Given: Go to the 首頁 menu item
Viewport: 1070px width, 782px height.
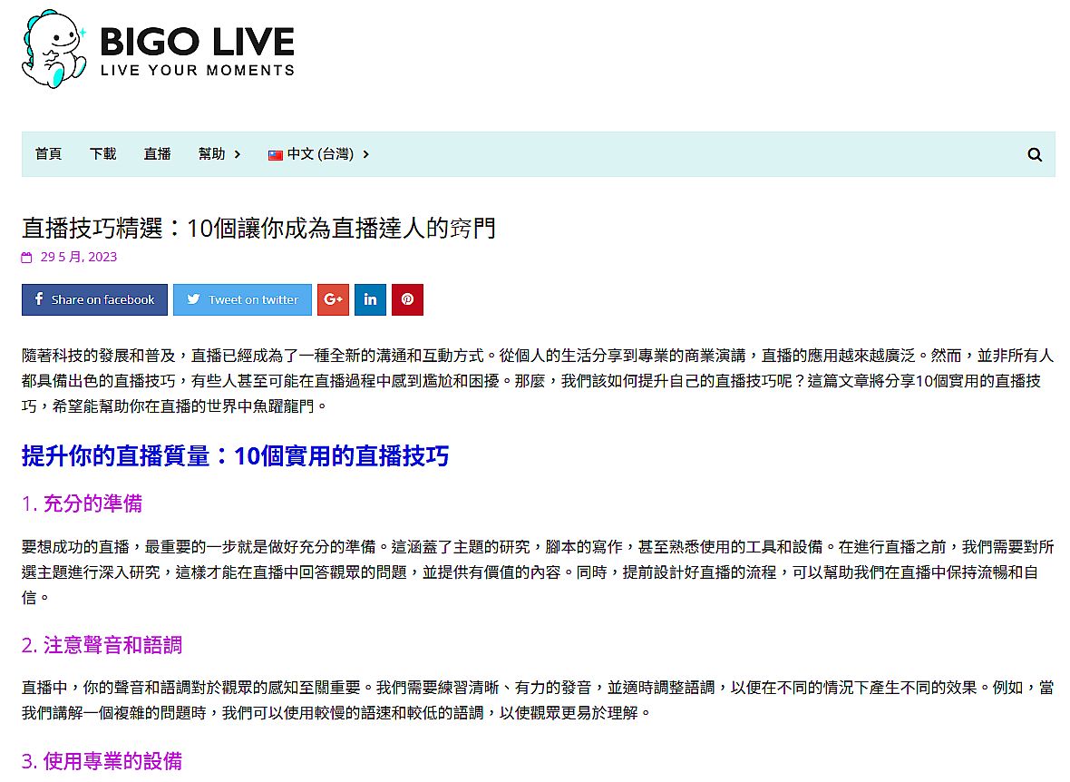Looking at the screenshot, I should coord(48,154).
